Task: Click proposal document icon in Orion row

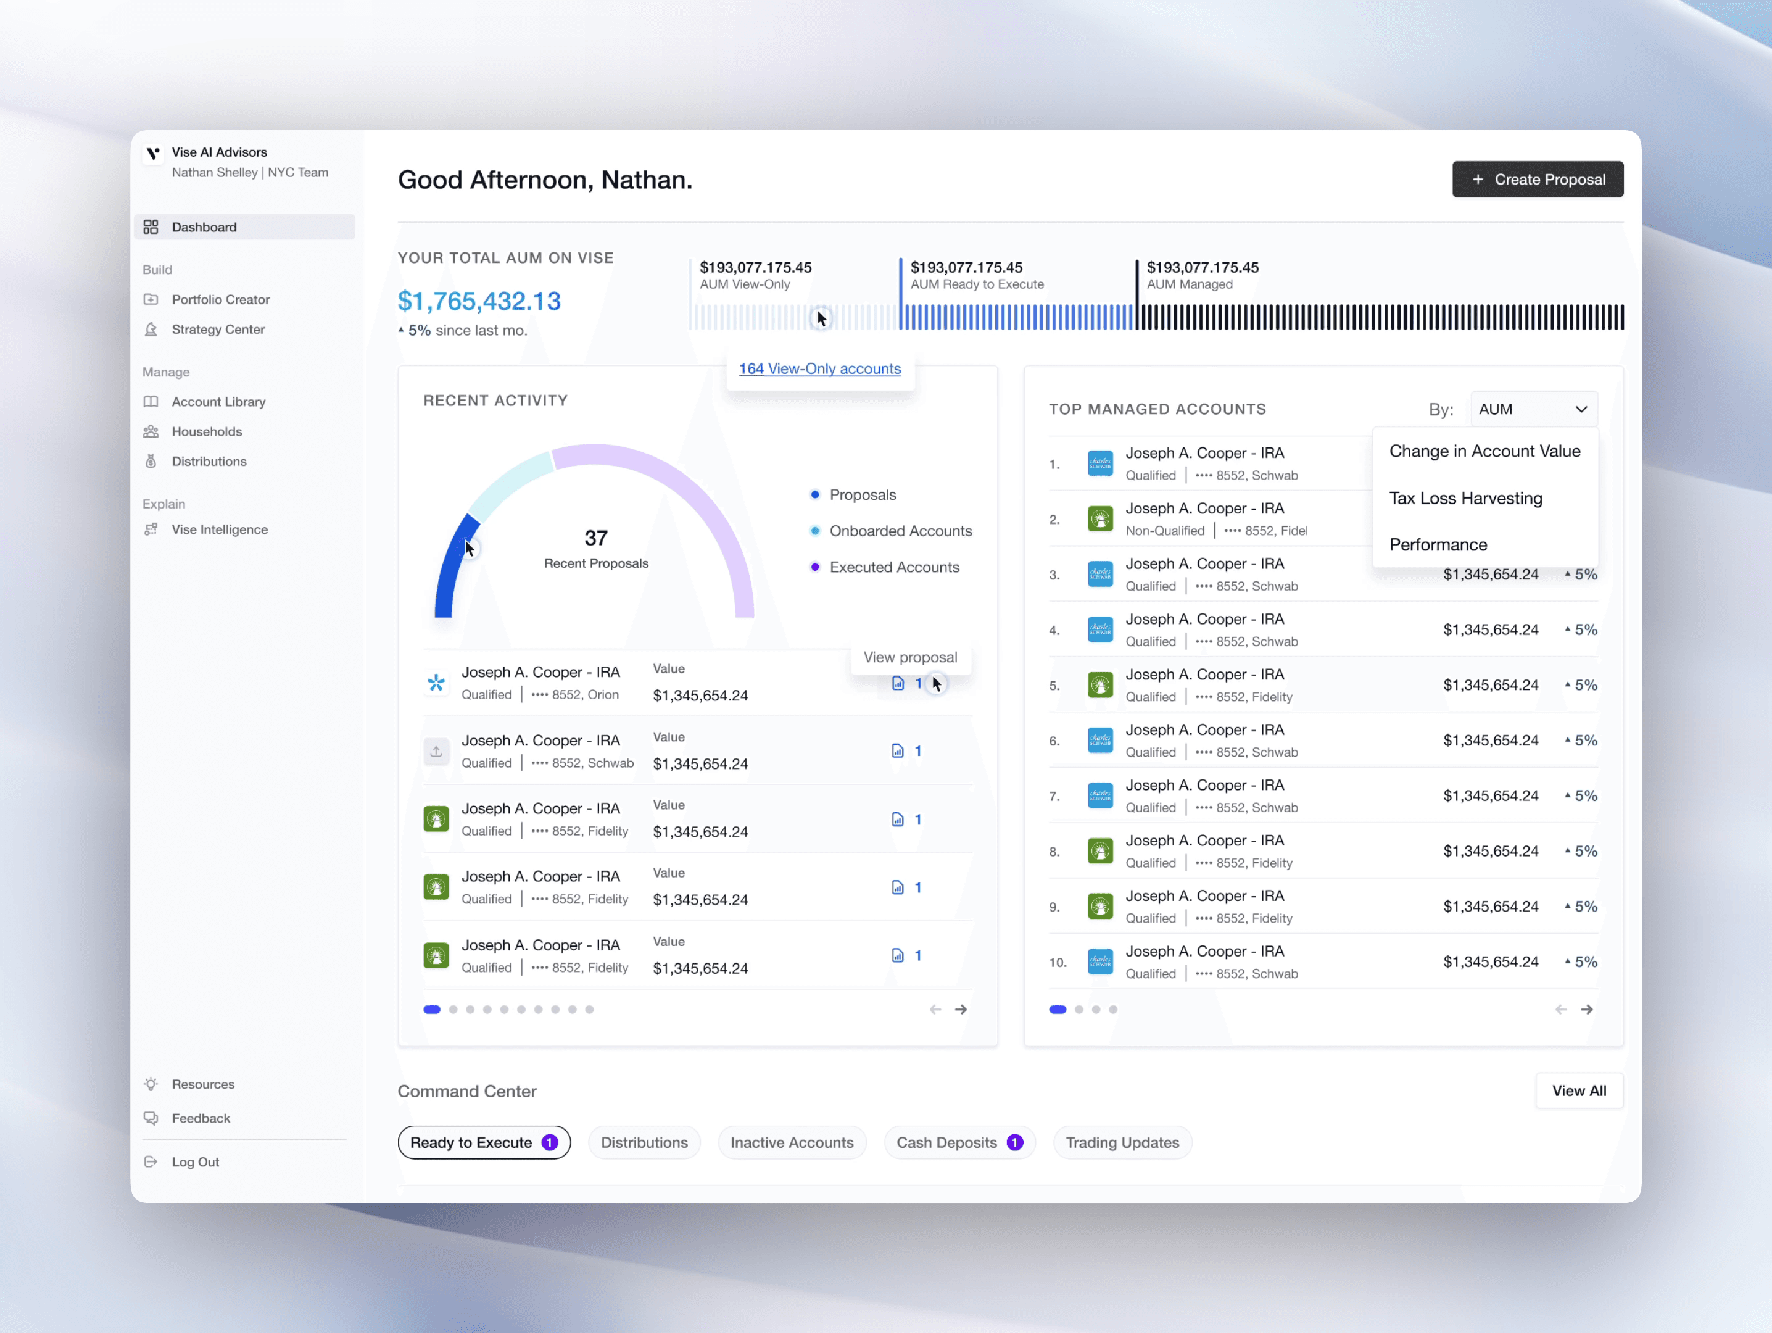Action: click(x=898, y=683)
